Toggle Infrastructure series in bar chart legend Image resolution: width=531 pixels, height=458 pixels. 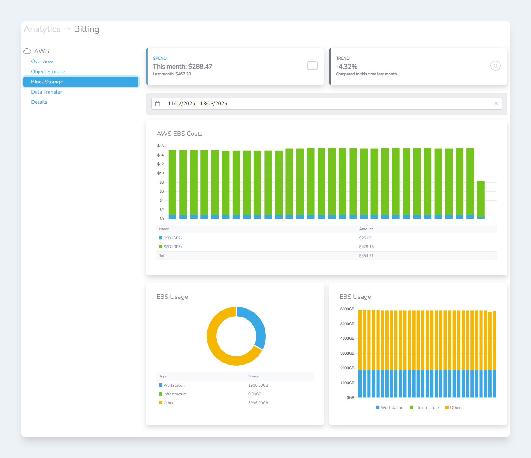pyautogui.click(x=424, y=408)
